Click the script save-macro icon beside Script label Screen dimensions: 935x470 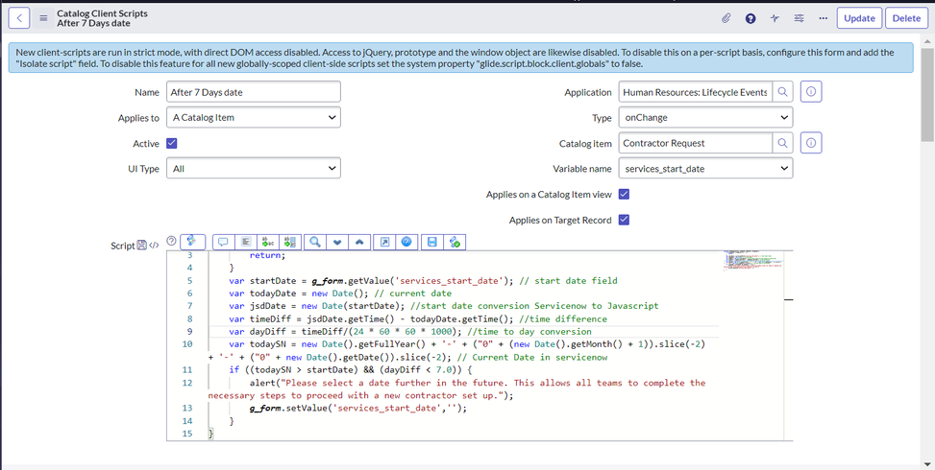coord(142,246)
